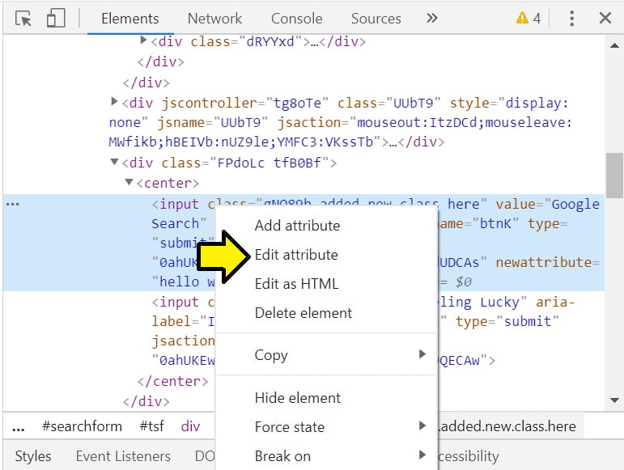
Task: Open the Copy submenu
Action: tap(271, 355)
